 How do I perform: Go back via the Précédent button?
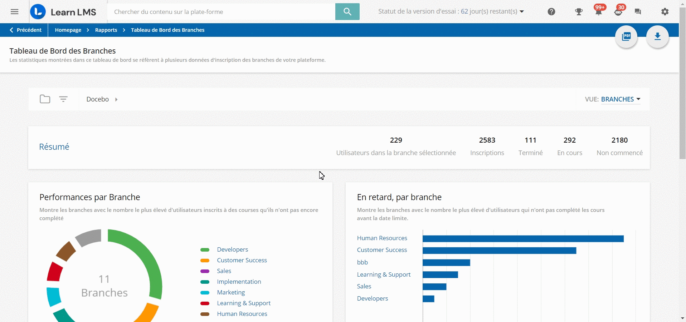click(25, 30)
